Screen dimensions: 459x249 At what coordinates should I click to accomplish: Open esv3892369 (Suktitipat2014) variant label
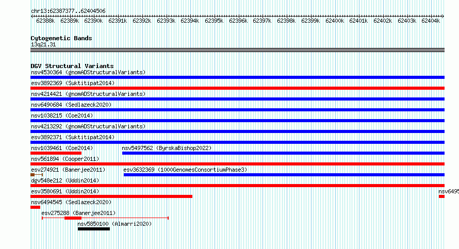tap(73, 83)
